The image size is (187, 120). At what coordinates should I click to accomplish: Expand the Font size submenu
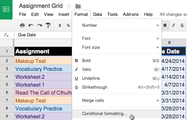[117, 47]
